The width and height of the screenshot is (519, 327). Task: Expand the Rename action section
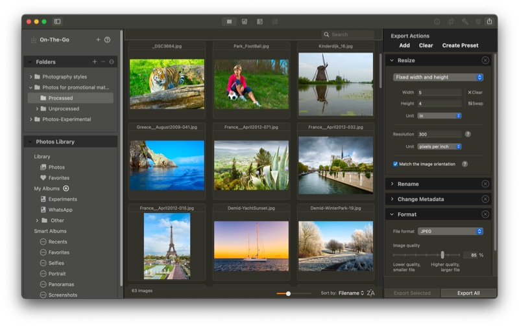(x=392, y=184)
